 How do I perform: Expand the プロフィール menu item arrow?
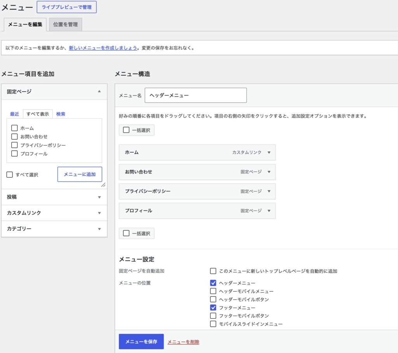click(x=269, y=211)
